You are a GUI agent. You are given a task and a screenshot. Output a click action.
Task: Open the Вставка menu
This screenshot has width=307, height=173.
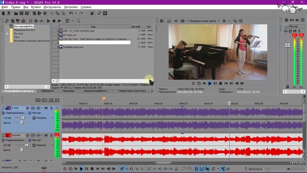pos(36,7)
